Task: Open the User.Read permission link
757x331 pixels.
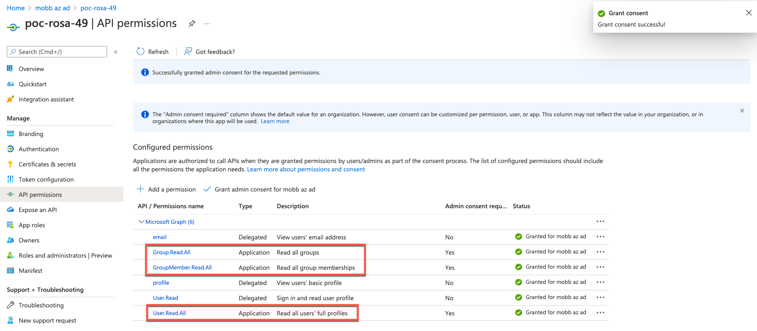Action: click(165, 298)
